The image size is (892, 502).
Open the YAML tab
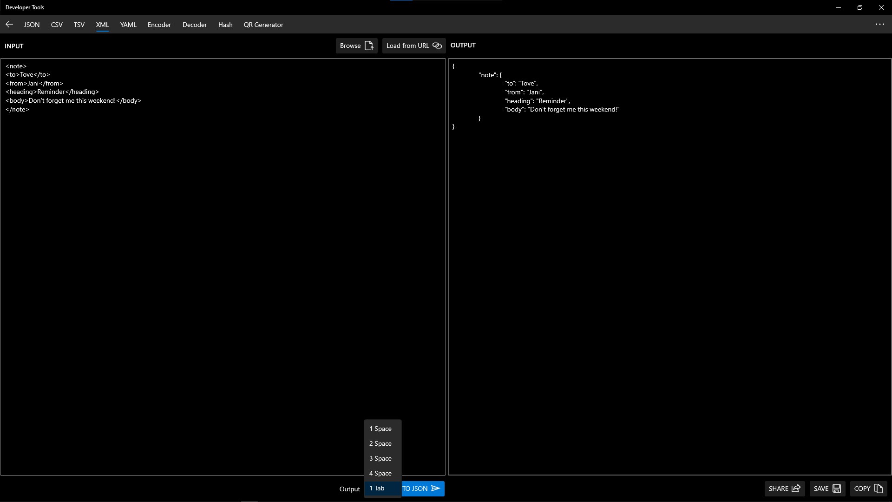click(x=128, y=25)
